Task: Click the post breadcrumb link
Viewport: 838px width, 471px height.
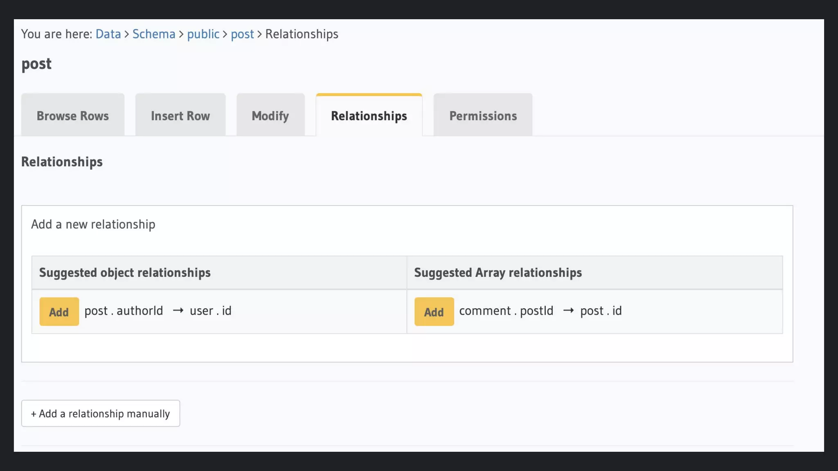Action: coord(242,34)
